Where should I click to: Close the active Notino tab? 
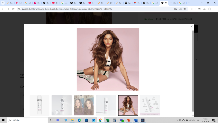click(166, 3)
